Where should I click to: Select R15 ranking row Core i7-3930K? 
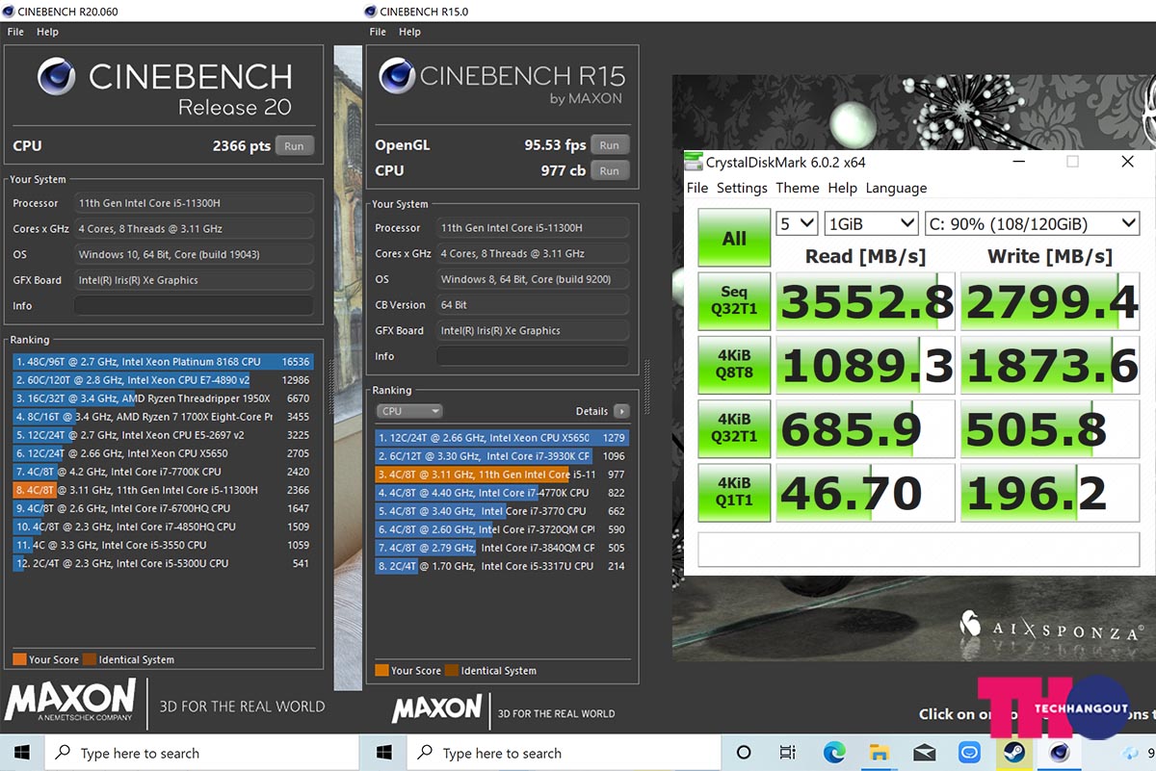[502, 456]
